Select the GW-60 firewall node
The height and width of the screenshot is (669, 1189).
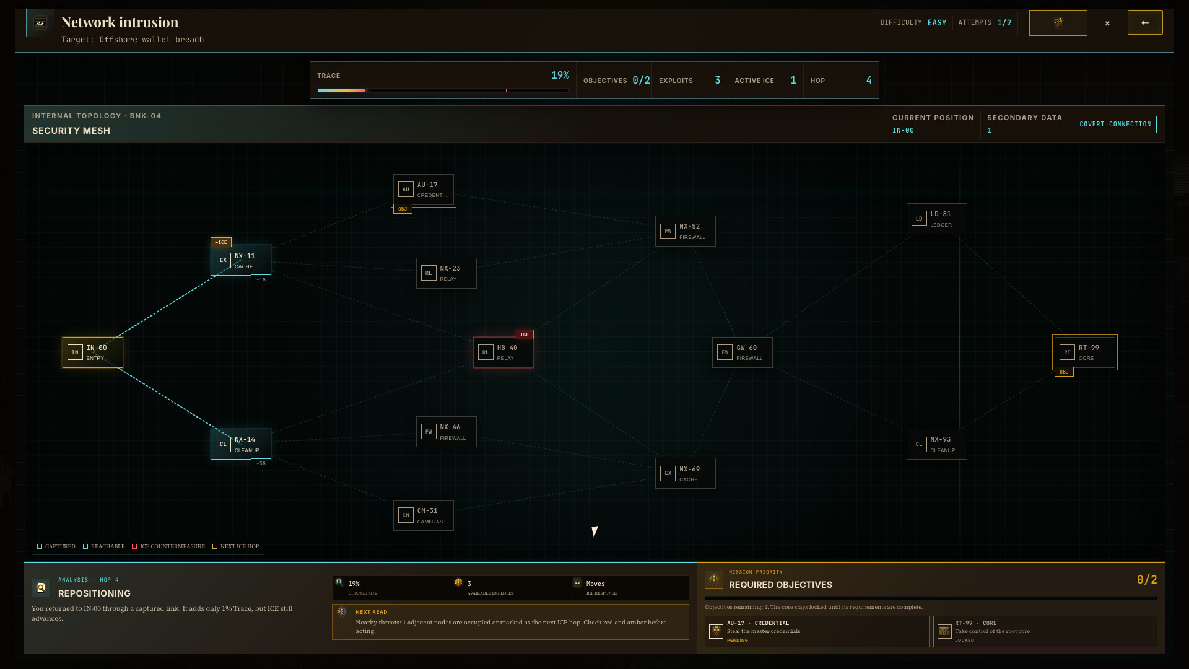[743, 352]
